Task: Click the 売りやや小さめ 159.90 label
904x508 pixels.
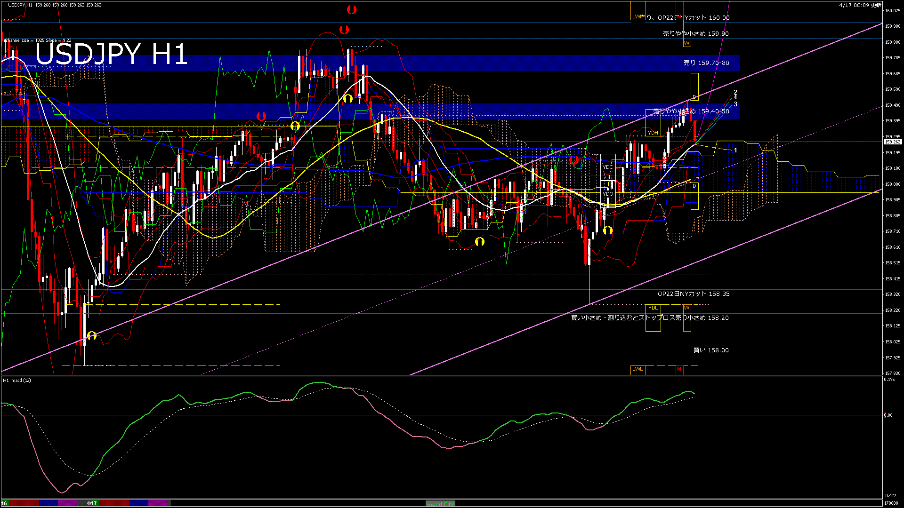Action: 695,33
